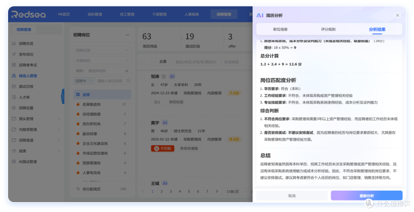Viewport: 414px width, 212px height.
Task: Open the 所属项目 dropdown
Action: pos(102,60)
